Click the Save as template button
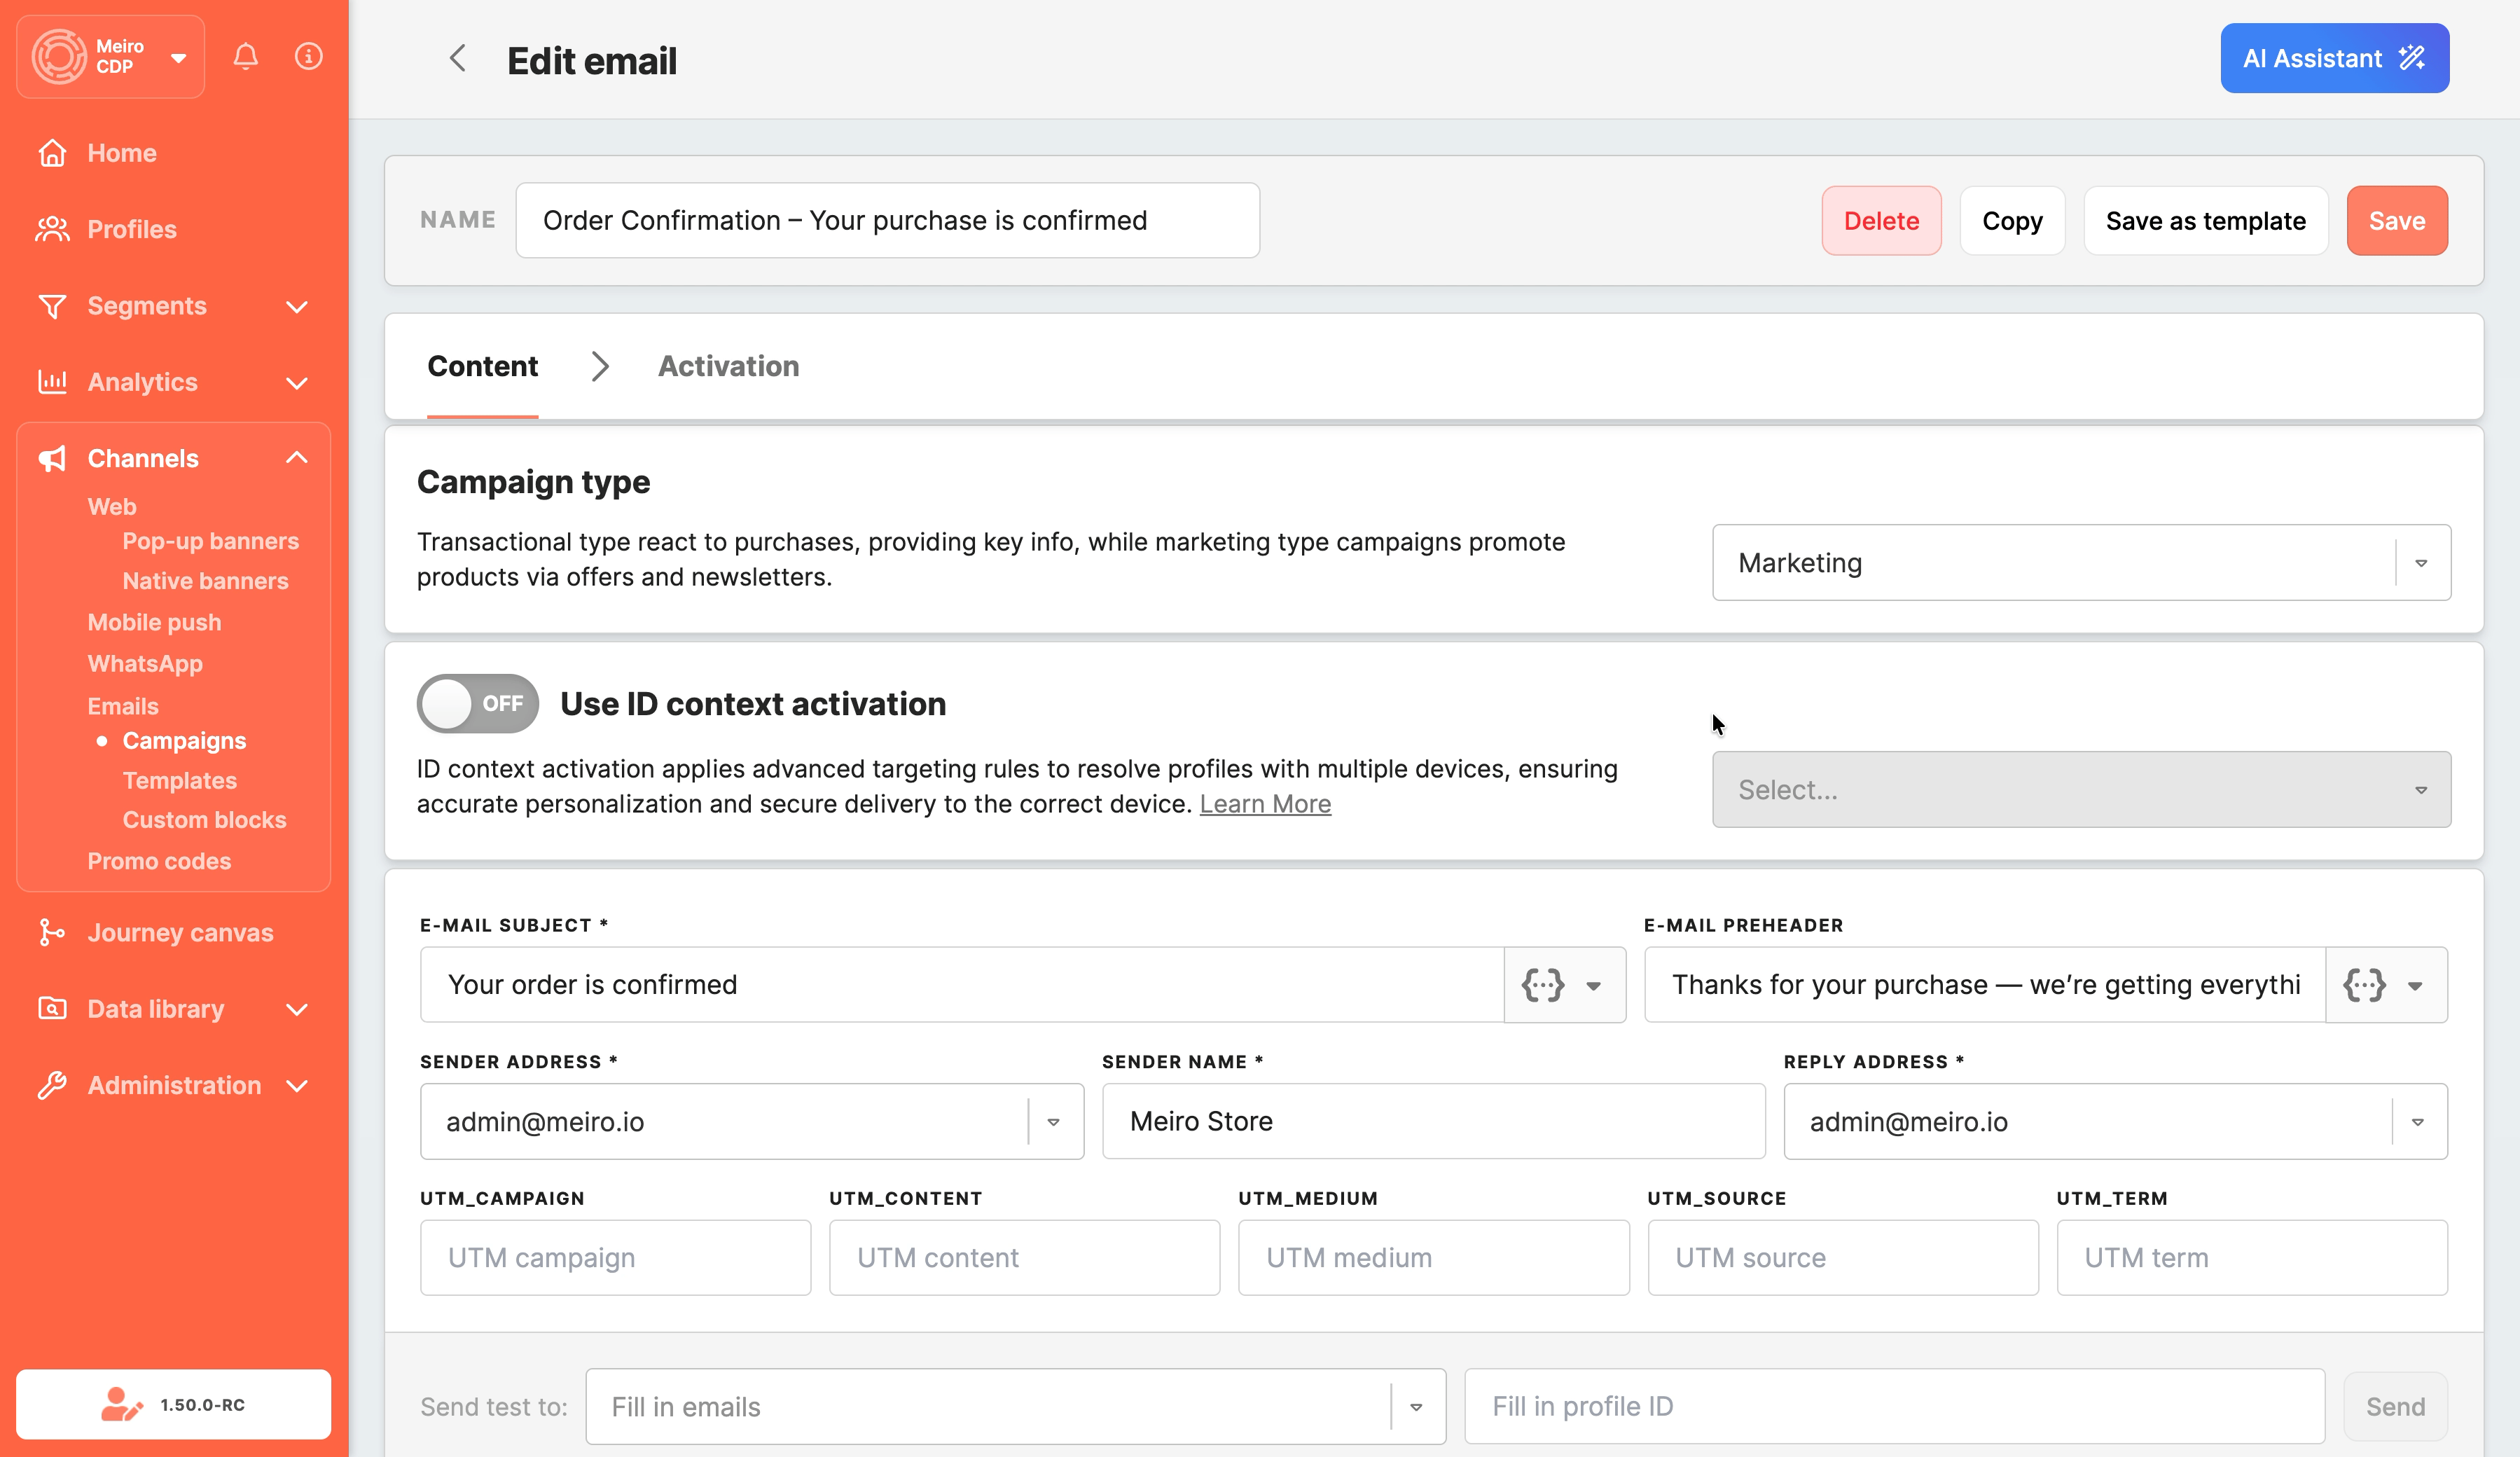Screen dimensions: 2520x1457 pos(2205,221)
